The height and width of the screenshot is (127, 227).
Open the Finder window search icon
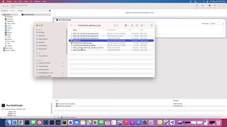pyautogui.click(x=151, y=25)
